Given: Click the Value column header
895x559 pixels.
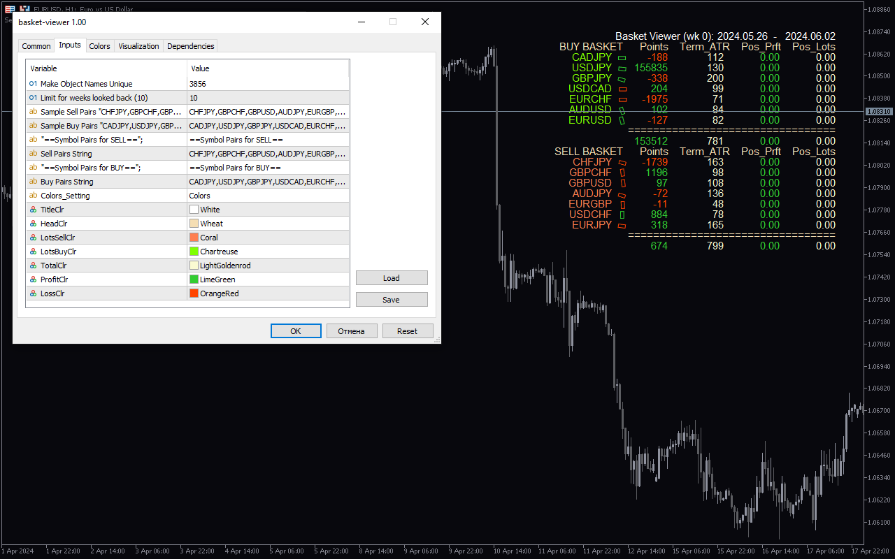Looking at the screenshot, I should [x=268, y=68].
